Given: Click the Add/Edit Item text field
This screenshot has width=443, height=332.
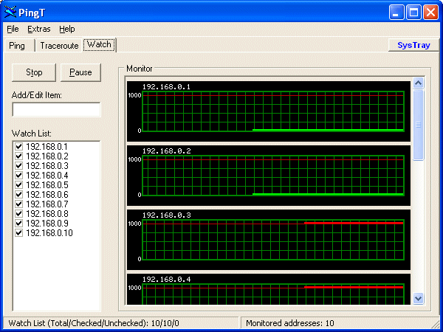Looking at the screenshot, I should 56,110.
